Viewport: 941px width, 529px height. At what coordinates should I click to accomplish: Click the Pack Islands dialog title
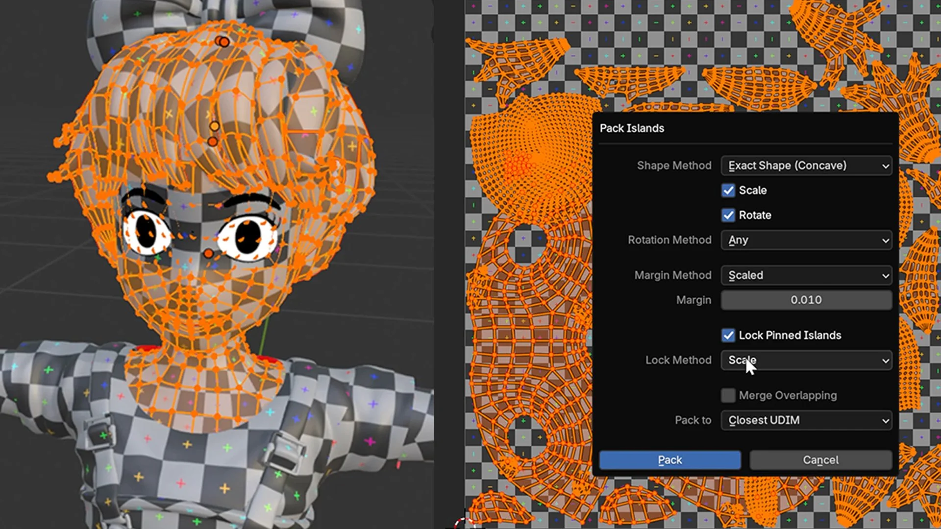[x=632, y=128]
